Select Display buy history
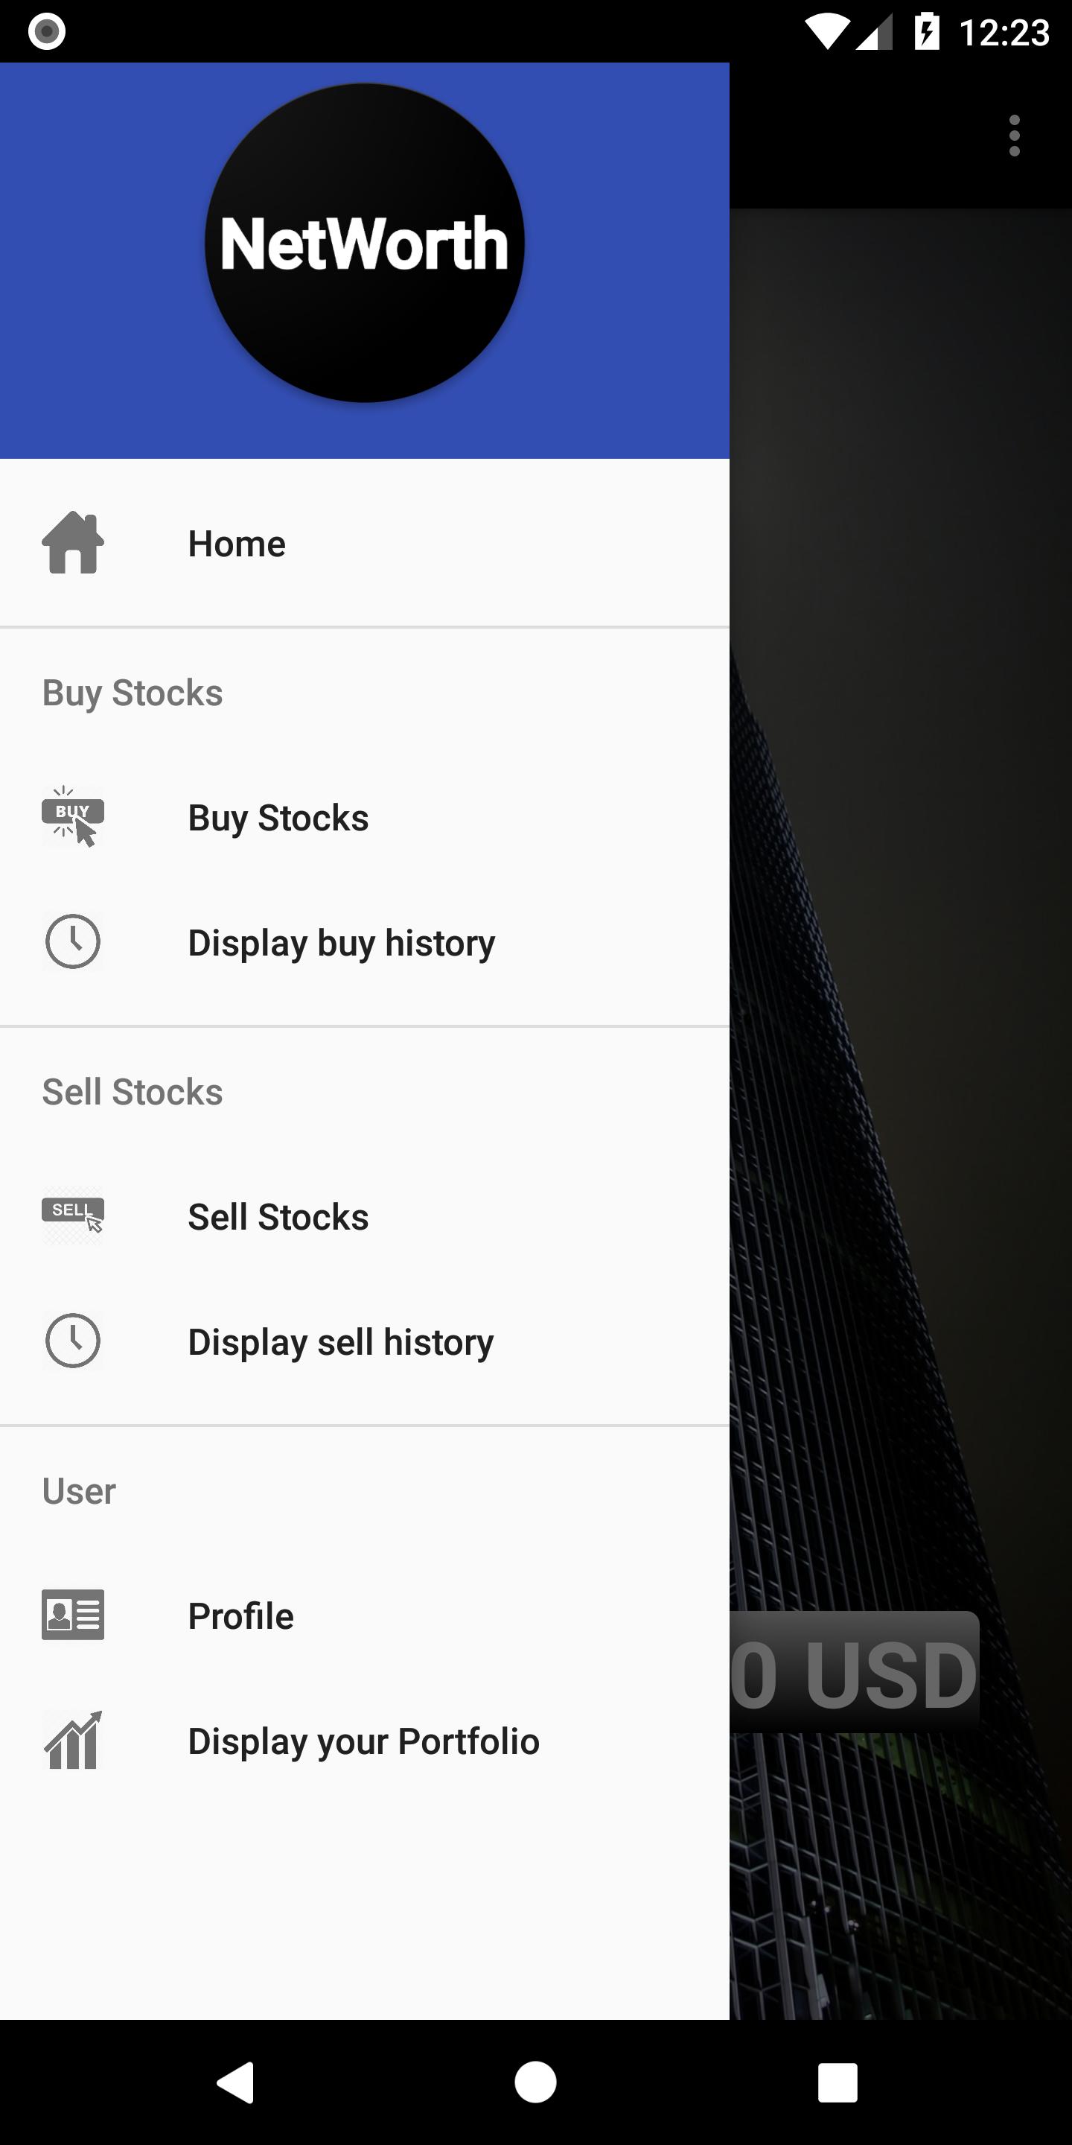The image size is (1072, 2145). [341, 943]
